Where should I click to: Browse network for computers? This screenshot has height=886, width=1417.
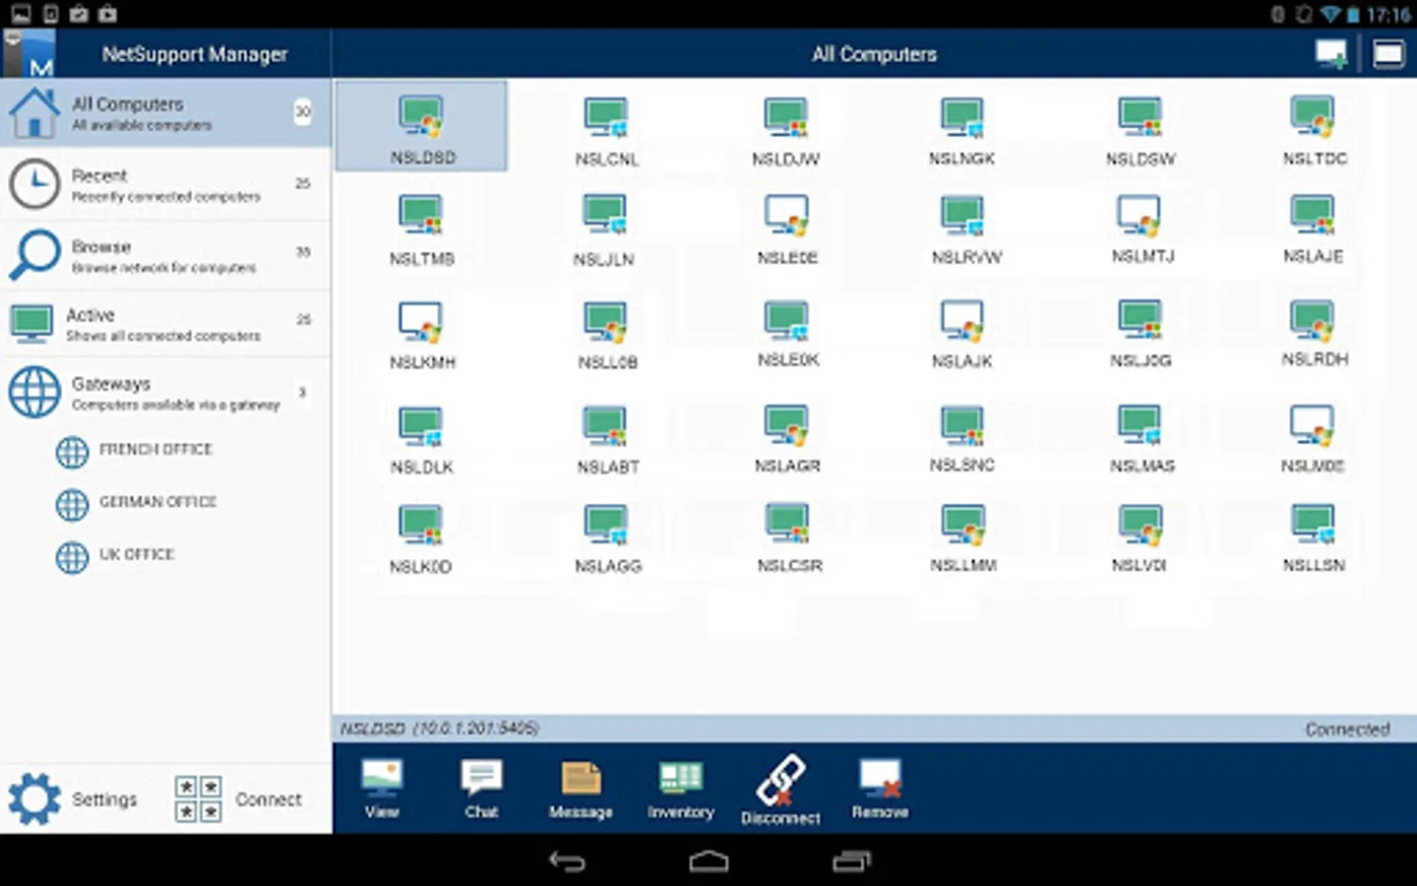pos(165,255)
